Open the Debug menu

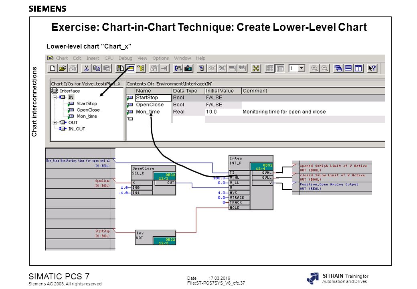[125, 58]
